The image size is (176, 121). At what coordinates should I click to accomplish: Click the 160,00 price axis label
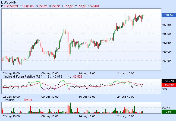point(166,52)
